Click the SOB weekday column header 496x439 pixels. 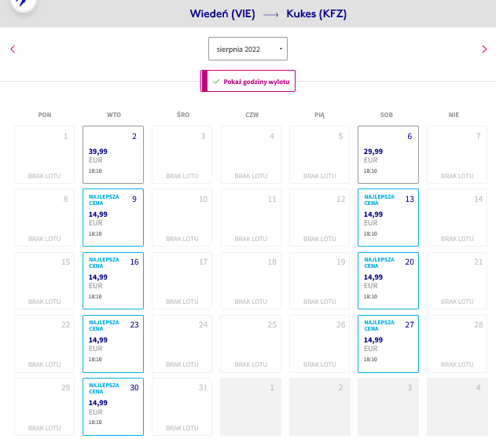386,115
